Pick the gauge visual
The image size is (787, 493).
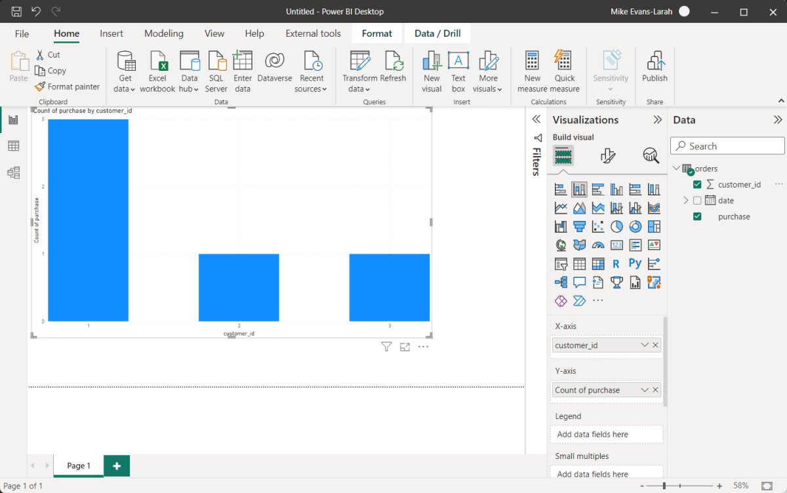pos(597,245)
